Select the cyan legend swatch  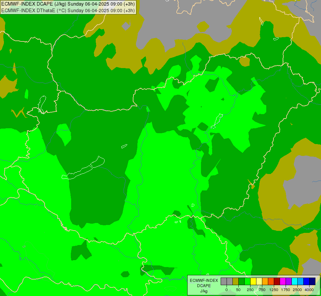point(295,282)
